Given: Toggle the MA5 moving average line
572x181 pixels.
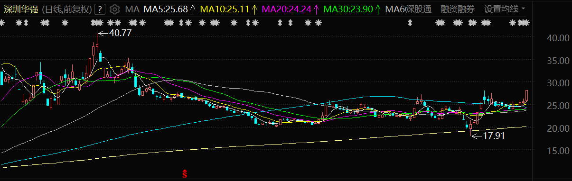Looking at the screenshot, I should pyautogui.click(x=166, y=9).
